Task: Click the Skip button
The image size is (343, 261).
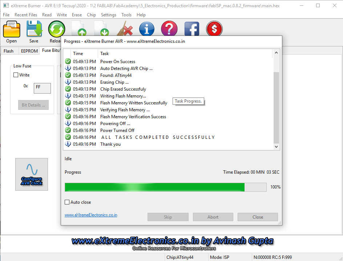Action: point(168,217)
